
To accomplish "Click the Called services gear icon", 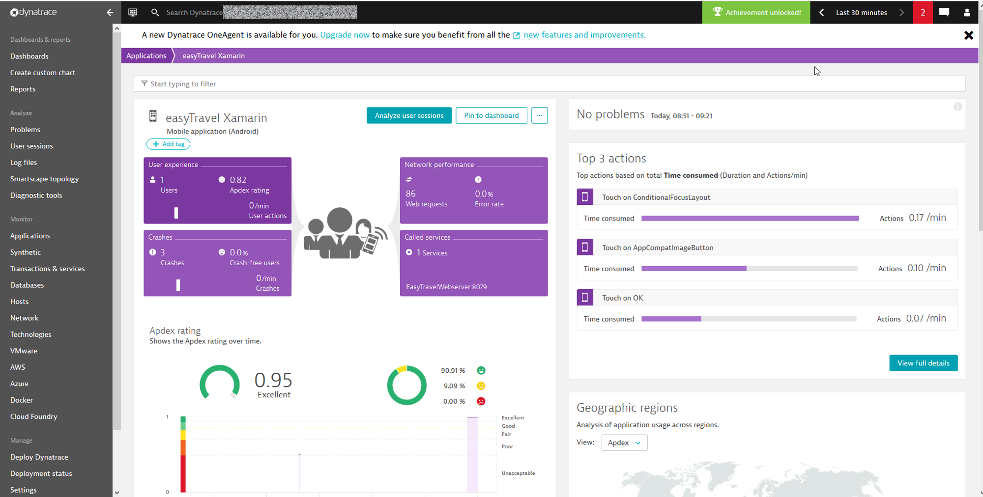I will (x=409, y=252).
